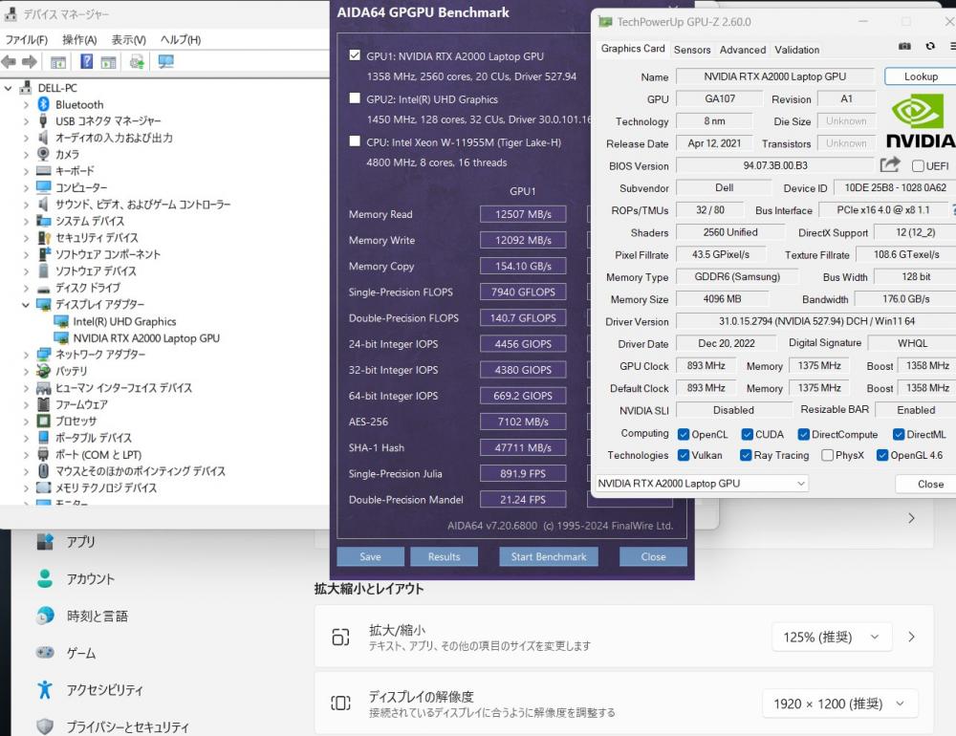956x736 pixels.
Task: Click the Lookup button in GPU-Z
Action: pyautogui.click(x=921, y=76)
